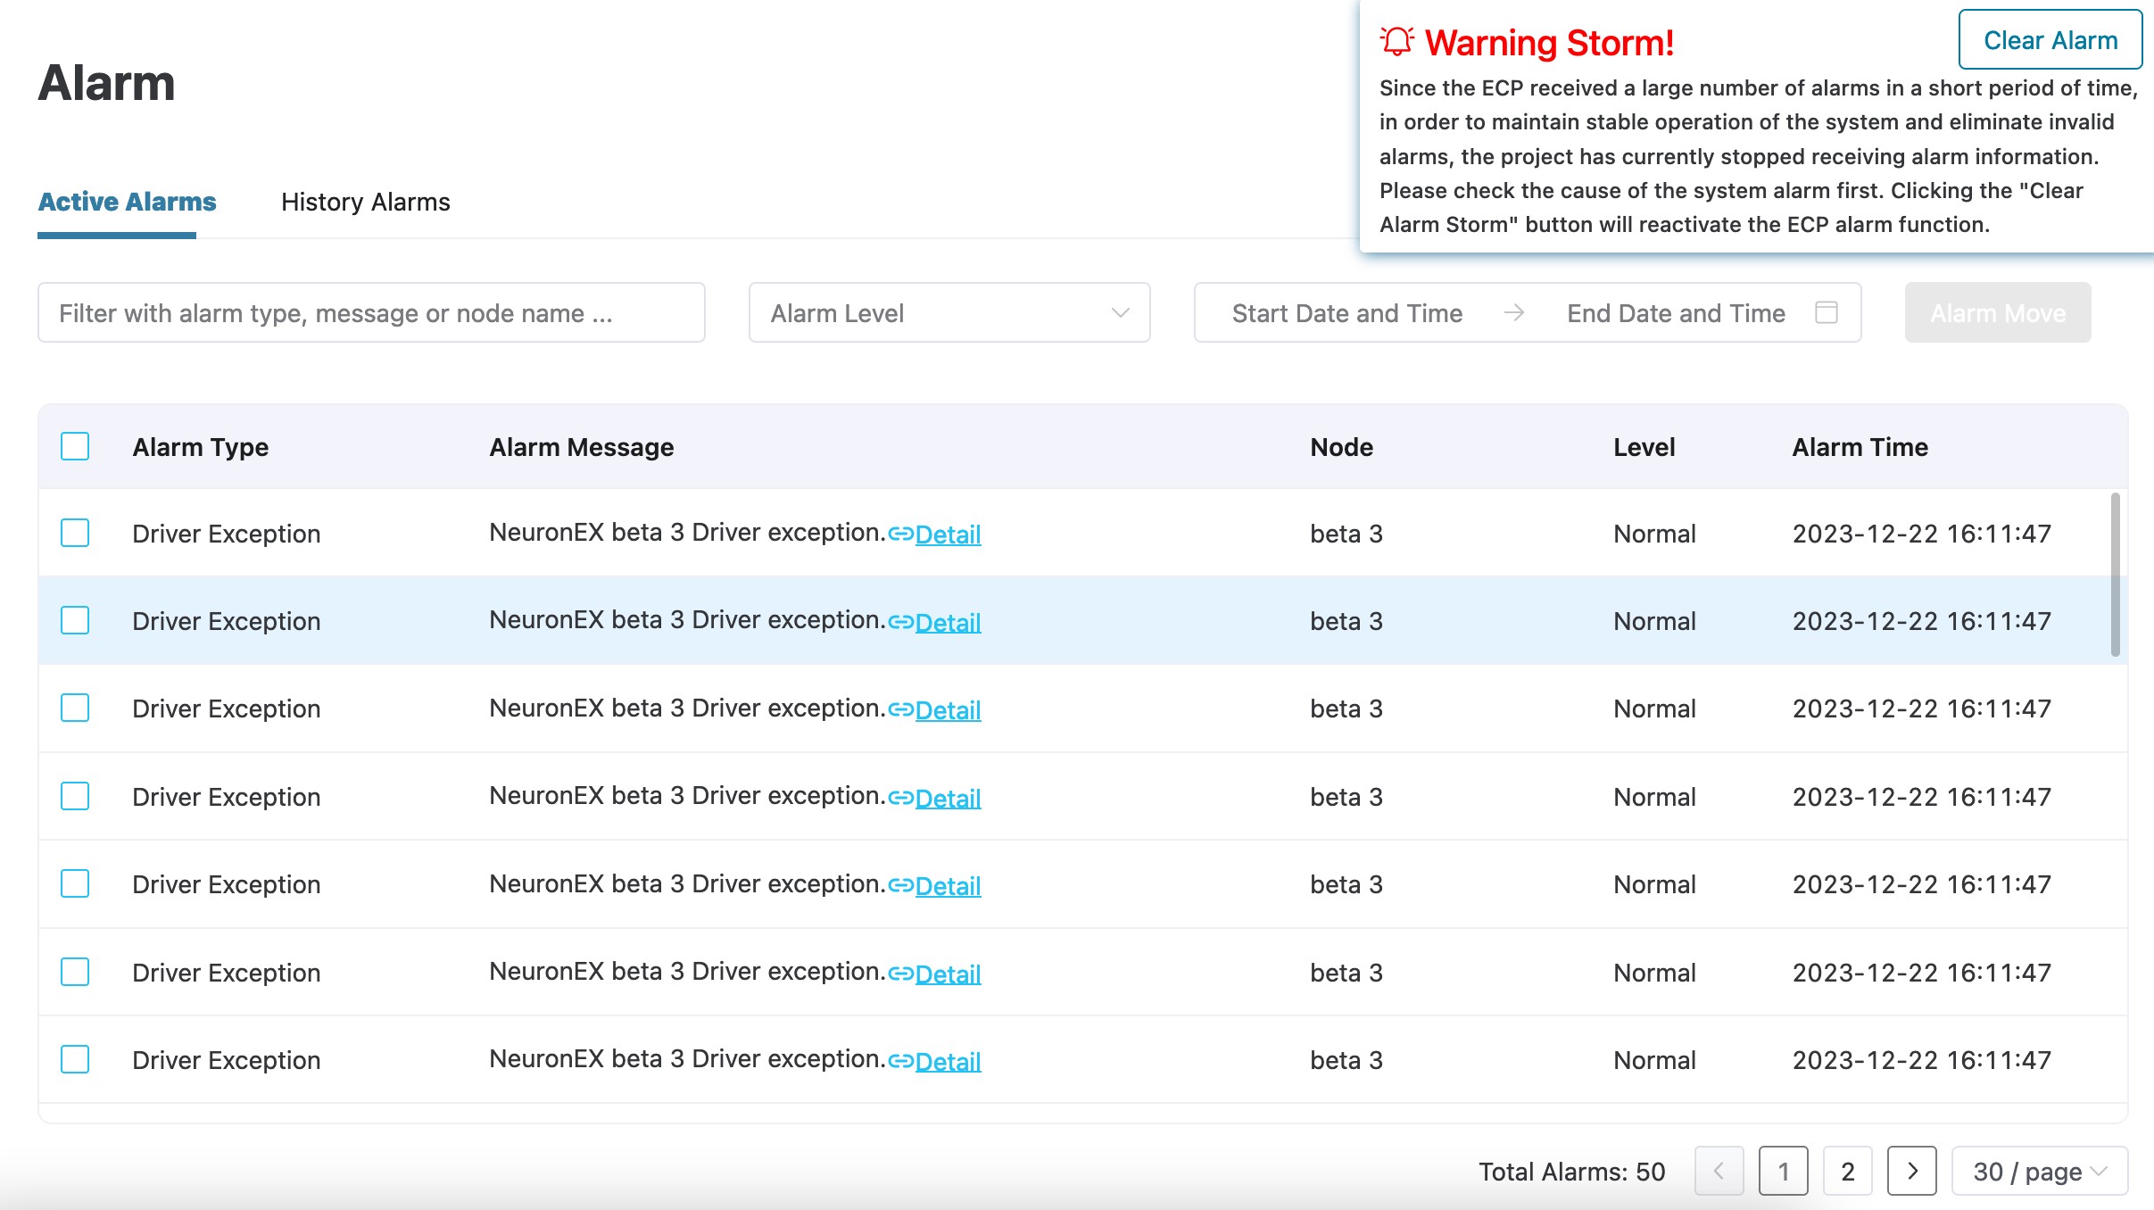Click the previous page arrow icon
This screenshot has height=1210, width=2154.
point(1719,1171)
